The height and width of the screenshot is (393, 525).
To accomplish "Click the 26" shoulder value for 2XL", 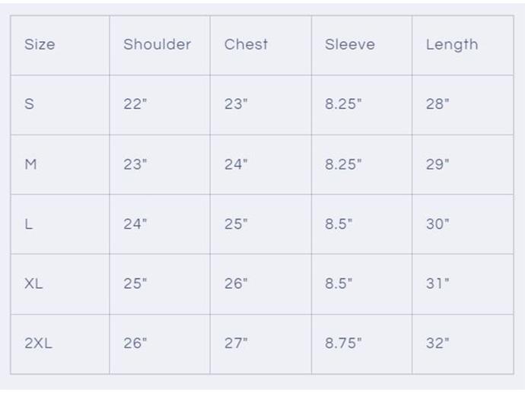I will point(135,343).
